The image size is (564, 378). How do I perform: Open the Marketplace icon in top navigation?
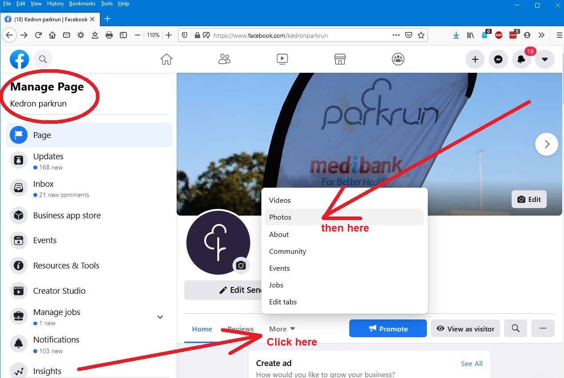(x=340, y=59)
